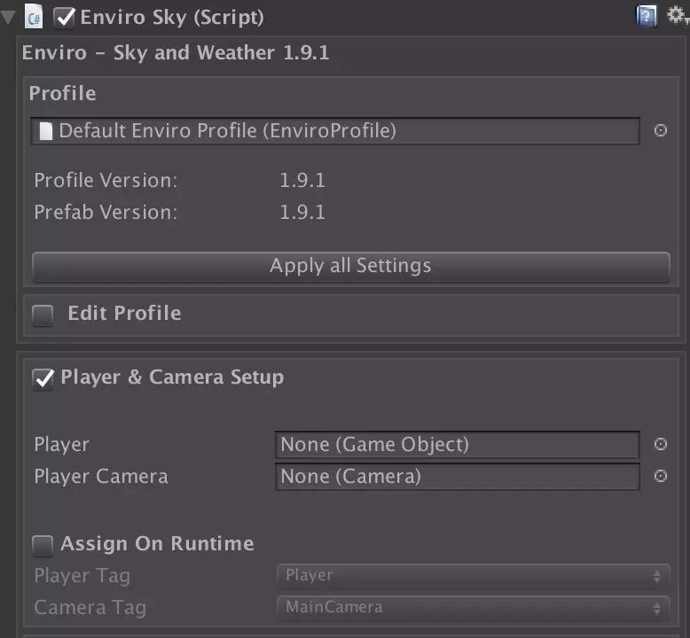
Task: Uncheck Player & Camera Setup checkbox
Action: [x=43, y=379]
